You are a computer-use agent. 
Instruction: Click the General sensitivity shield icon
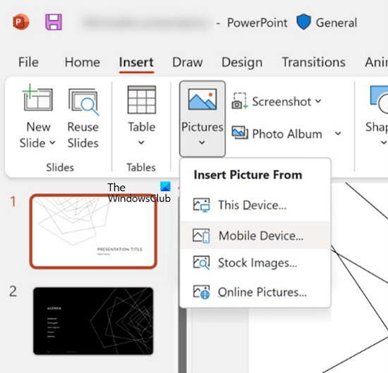pyautogui.click(x=303, y=22)
